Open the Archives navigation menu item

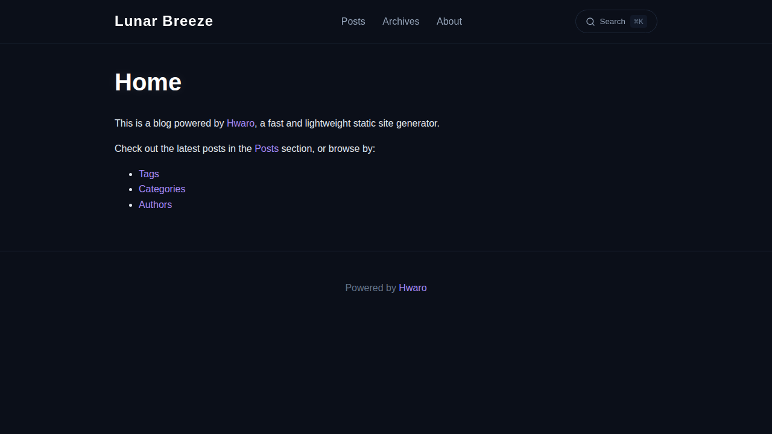(400, 22)
